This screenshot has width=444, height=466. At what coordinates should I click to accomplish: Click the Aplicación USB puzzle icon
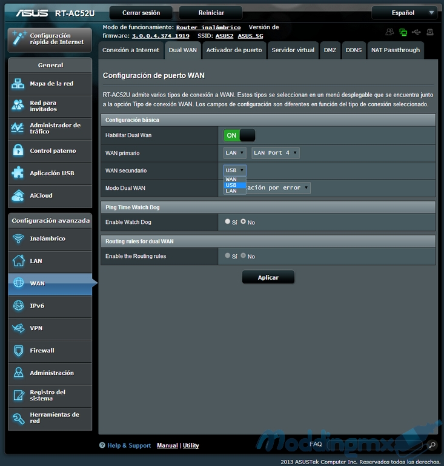click(18, 173)
